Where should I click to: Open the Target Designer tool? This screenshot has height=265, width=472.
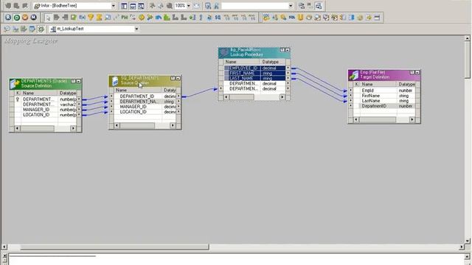(x=15, y=29)
